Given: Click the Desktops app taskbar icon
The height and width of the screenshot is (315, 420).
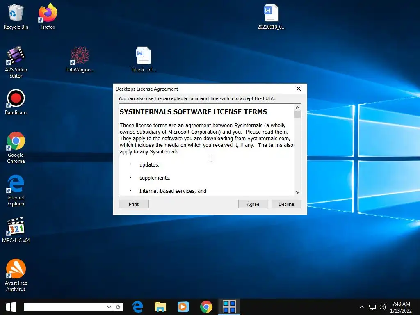Looking at the screenshot, I should point(229,307).
